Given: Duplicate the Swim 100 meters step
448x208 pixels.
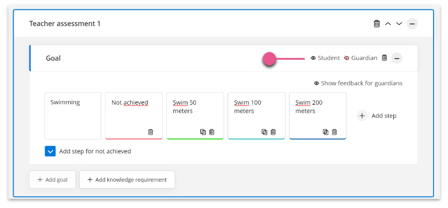Looking at the screenshot, I should (264, 132).
